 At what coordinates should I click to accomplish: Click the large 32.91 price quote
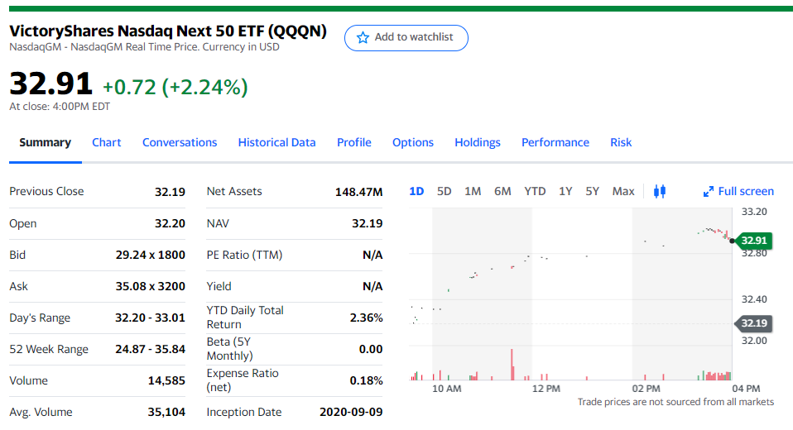(x=51, y=84)
